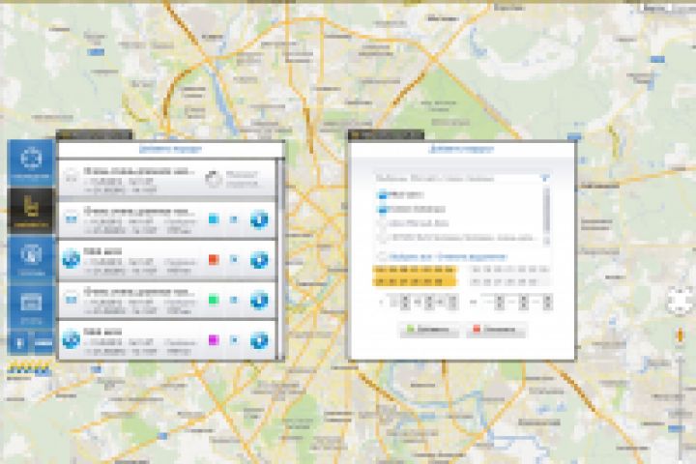
Task: Increase the last field of the left time group
Action: [x=452, y=299]
